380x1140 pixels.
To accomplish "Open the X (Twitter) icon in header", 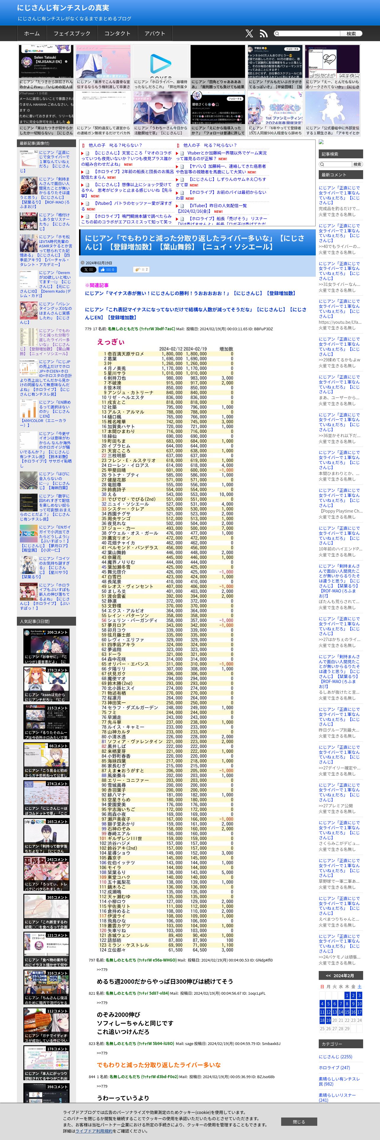I will [249, 34].
